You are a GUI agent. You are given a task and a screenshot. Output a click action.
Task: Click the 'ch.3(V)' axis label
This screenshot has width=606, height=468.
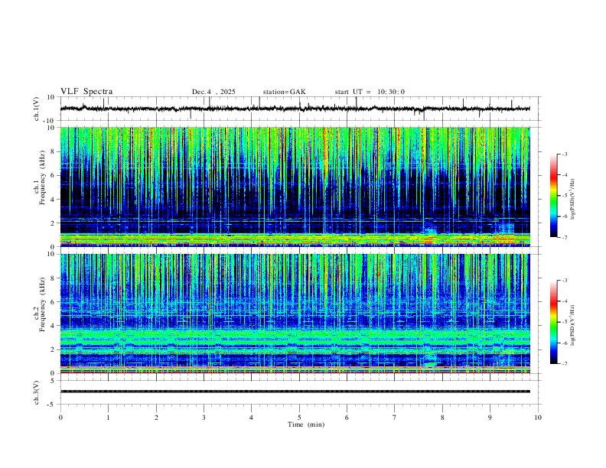(x=37, y=393)
